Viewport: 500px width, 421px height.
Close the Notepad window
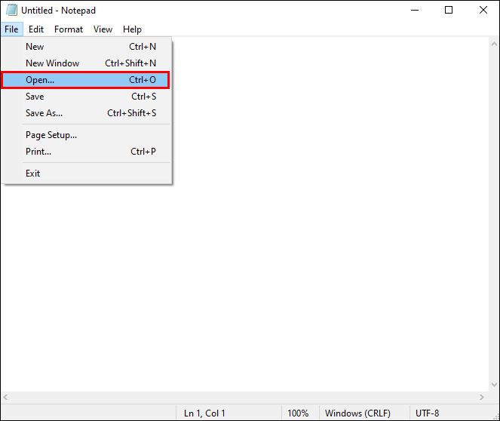tap(483, 11)
